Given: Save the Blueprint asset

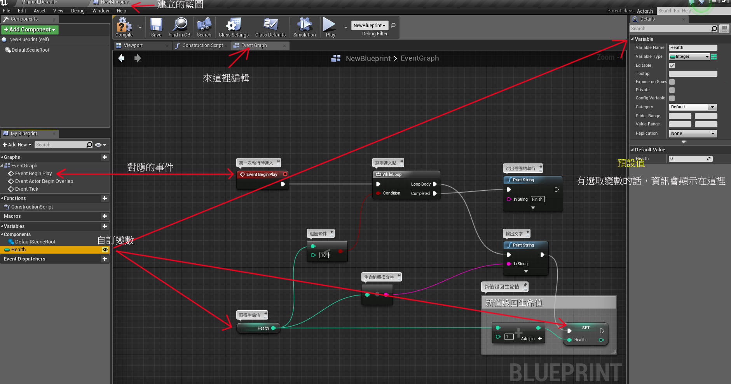Looking at the screenshot, I should tap(156, 26).
